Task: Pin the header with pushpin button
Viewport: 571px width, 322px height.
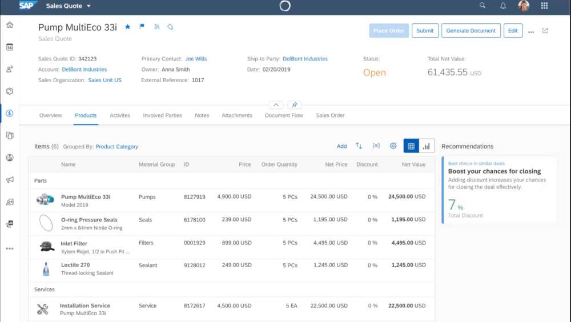Action: tap(295, 105)
